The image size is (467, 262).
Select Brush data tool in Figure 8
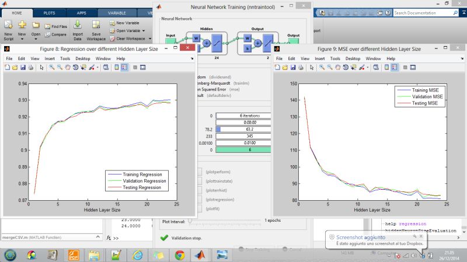[x=92, y=68]
